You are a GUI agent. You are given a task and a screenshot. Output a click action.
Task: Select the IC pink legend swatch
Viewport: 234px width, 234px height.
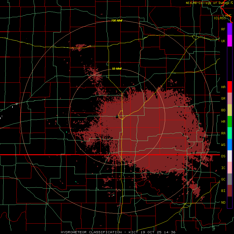click(x=230, y=168)
